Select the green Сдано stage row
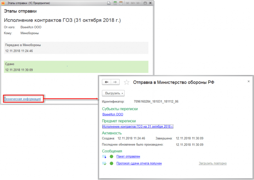The height and width of the screenshot is (180, 254). coord(76,67)
